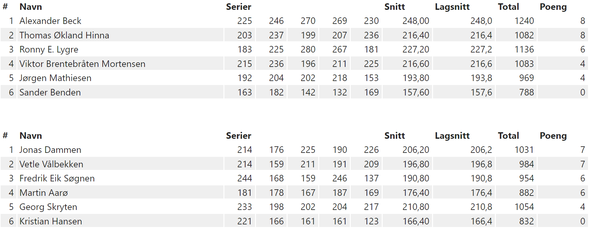Select Alexander Beck's name

(50, 21)
